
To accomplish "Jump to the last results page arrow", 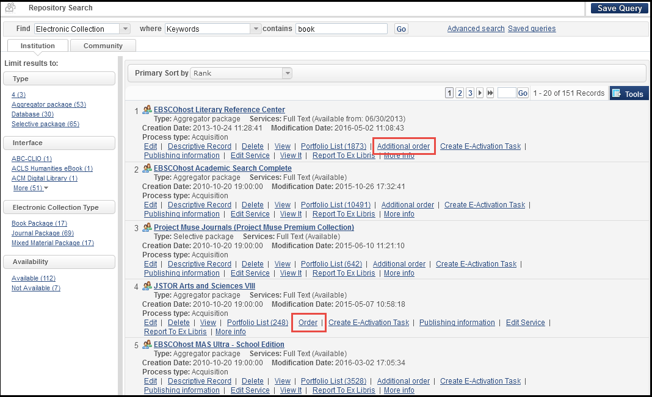I will 490,93.
